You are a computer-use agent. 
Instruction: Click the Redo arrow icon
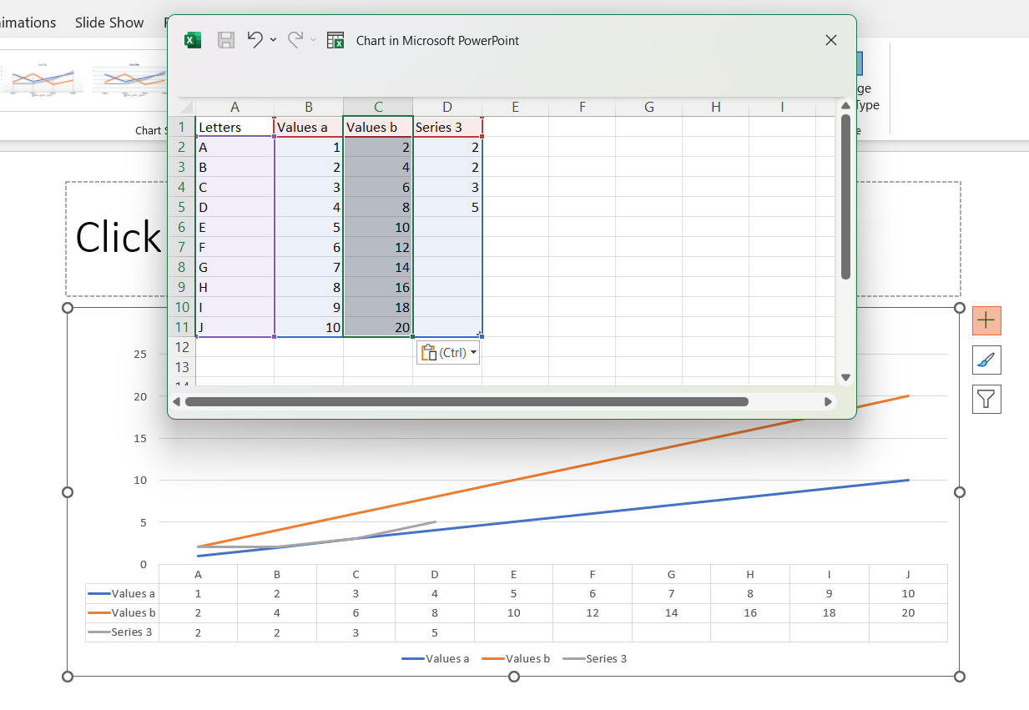tap(295, 39)
